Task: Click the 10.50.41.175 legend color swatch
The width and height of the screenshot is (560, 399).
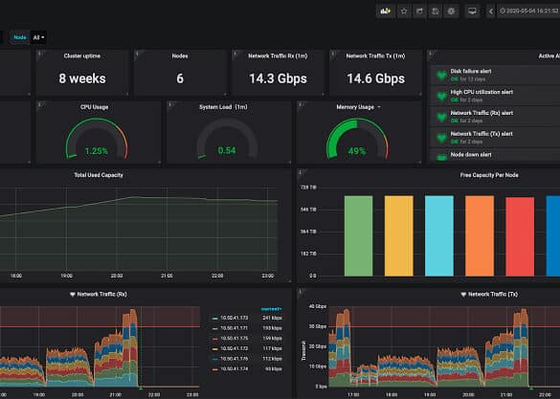Action: pos(214,339)
